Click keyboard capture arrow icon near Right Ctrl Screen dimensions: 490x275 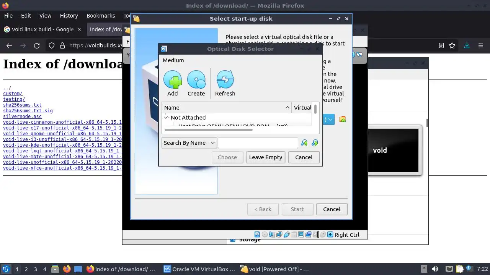(330, 235)
